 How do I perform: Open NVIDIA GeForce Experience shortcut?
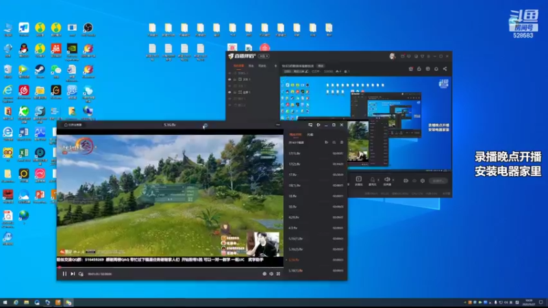tap(72, 51)
